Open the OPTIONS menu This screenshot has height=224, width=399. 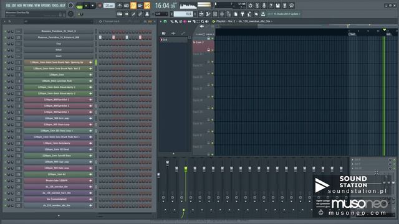pos(46,6)
